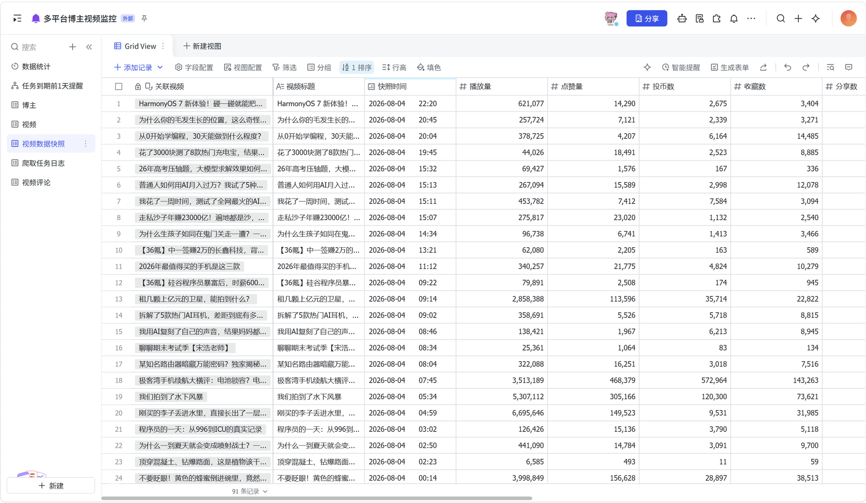
Task: Open the template form icon in header
Action: [x=700, y=18]
